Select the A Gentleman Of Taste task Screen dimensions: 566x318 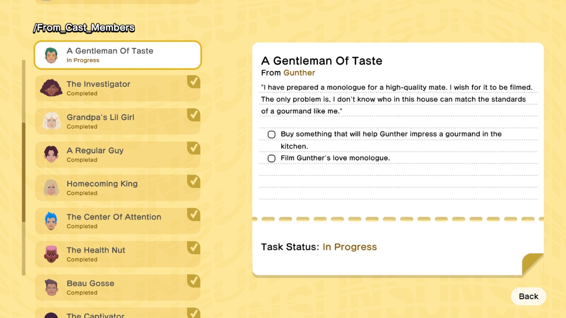coord(118,55)
